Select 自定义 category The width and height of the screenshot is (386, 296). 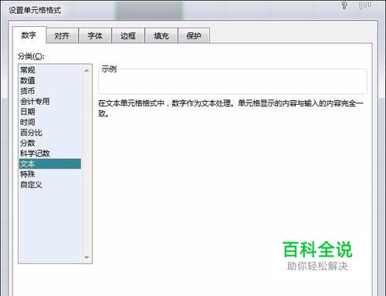(x=50, y=184)
